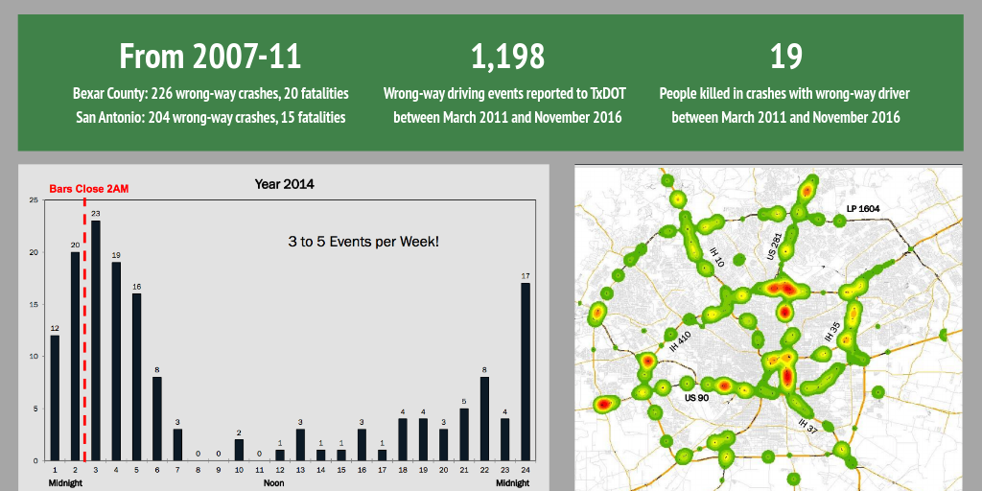
Task: Click the IH 410 highway label
Action: [x=678, y=341]
